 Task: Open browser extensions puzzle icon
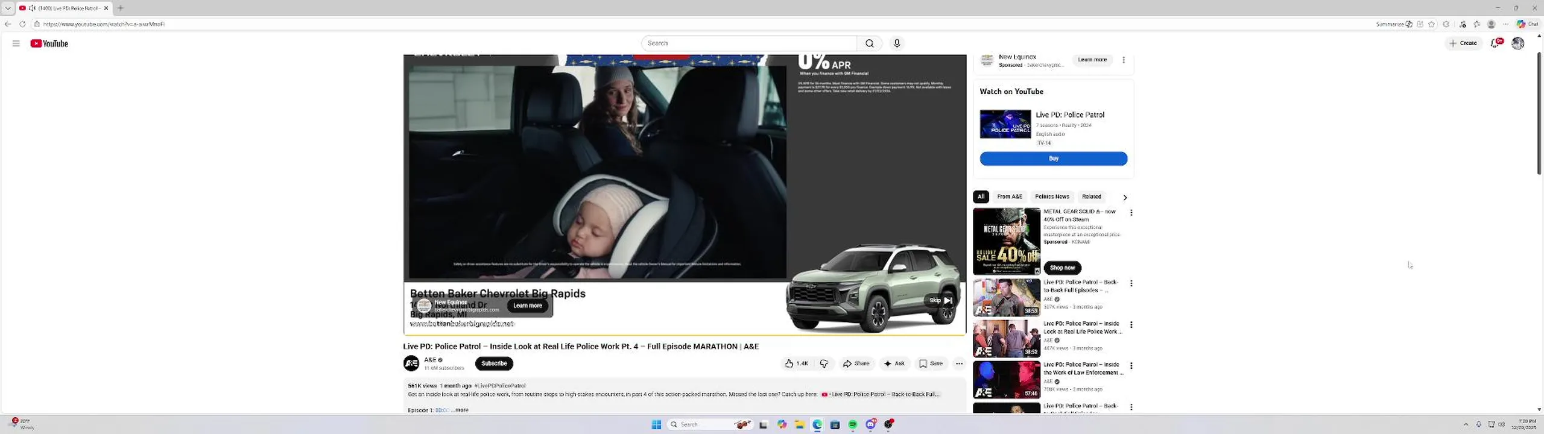tap(1446, 24)
